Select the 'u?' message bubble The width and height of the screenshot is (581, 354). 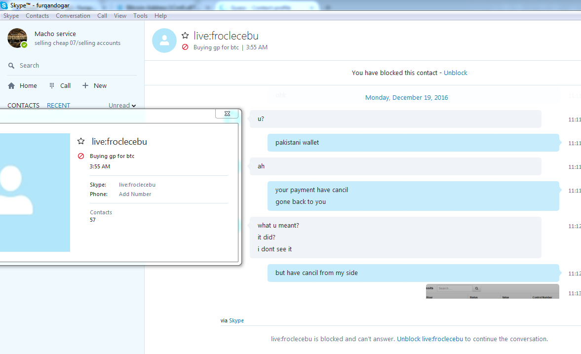click(x=395, y=119)
